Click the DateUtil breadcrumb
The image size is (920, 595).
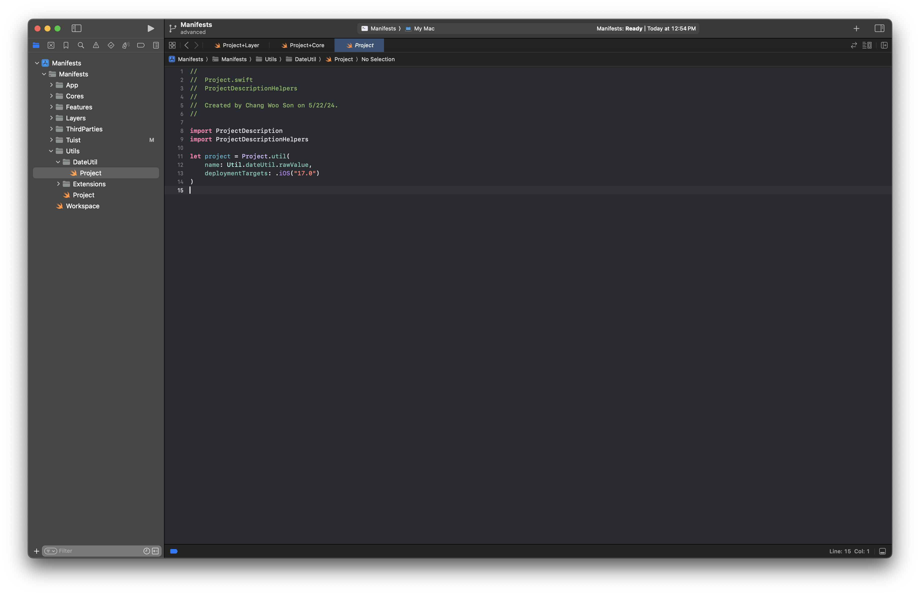[301, 59]
